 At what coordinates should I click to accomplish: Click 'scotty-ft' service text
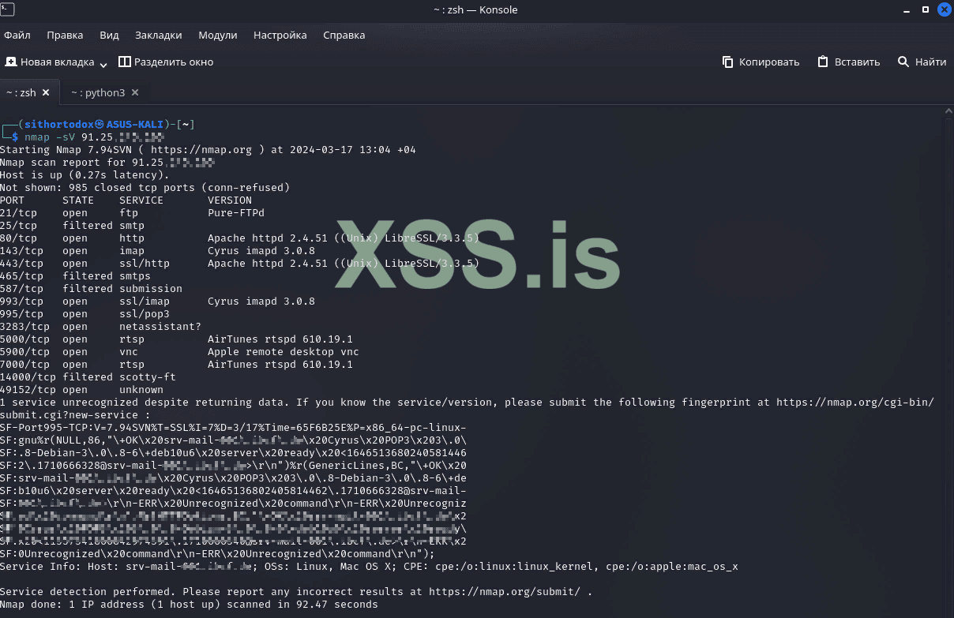coord(148,377)
